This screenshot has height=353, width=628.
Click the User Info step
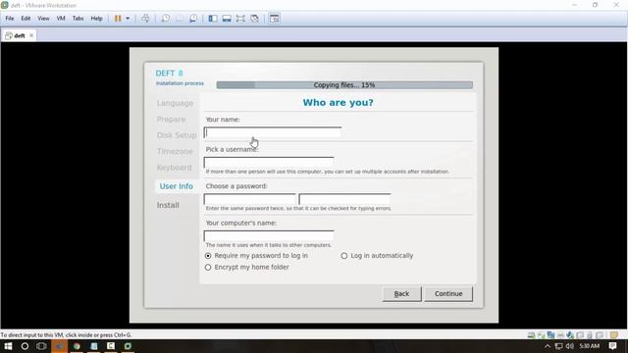pyautogui.click(x=177, y=186)
